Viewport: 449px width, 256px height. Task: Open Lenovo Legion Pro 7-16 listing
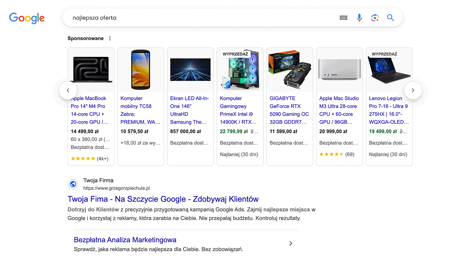[x=389, y=110]
